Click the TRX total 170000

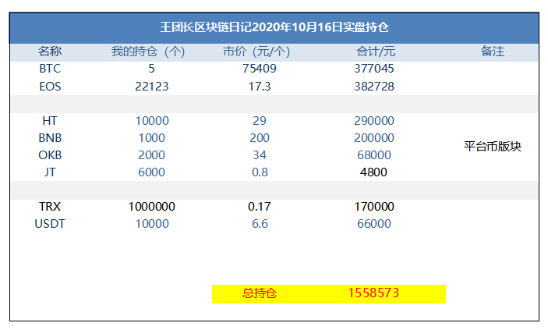(374, 207)
